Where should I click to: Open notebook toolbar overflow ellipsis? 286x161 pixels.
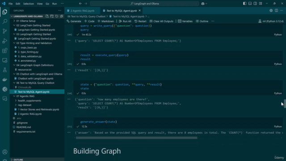tap(213, 21)
